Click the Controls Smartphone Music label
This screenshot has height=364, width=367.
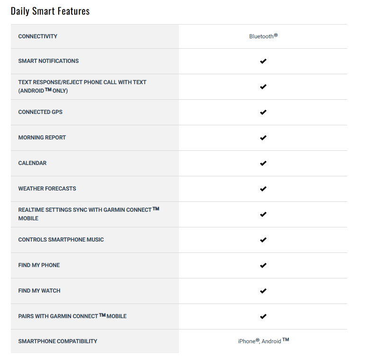click(x=61, y=240)
